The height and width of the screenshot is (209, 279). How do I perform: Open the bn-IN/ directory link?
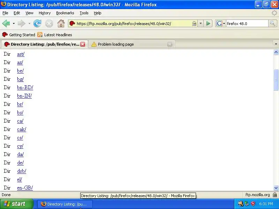coord(24,96)
